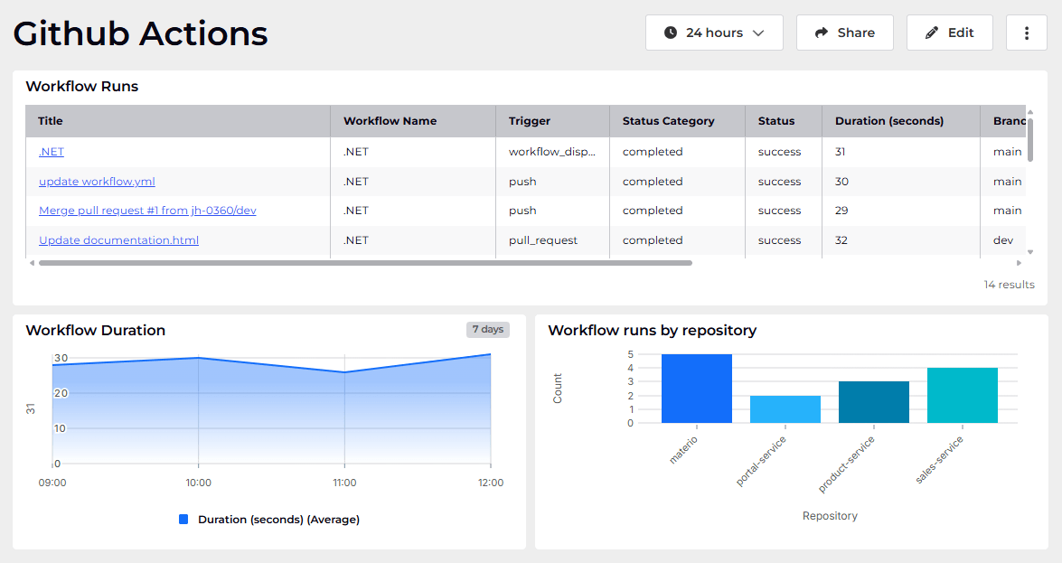Viewport: 1062px width, 563px height.
Task: Sort by the Title column header
Action: tap(51, 121)
